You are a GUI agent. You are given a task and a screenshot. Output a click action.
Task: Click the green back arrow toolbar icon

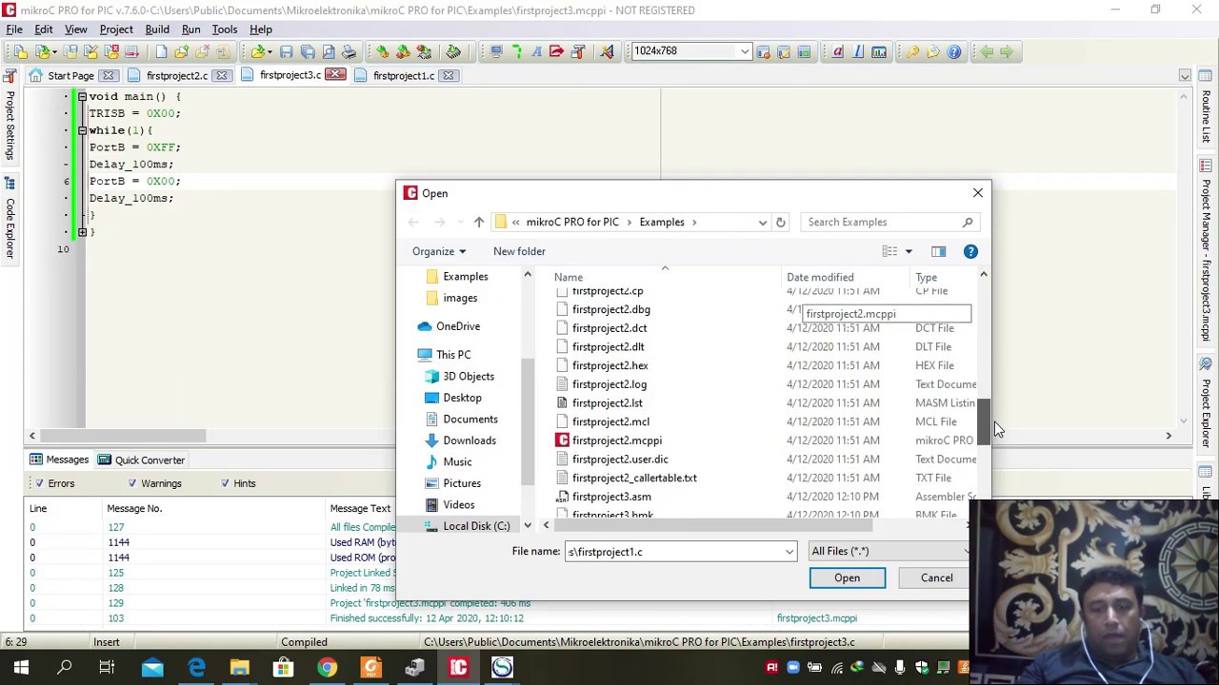[987, 51]
